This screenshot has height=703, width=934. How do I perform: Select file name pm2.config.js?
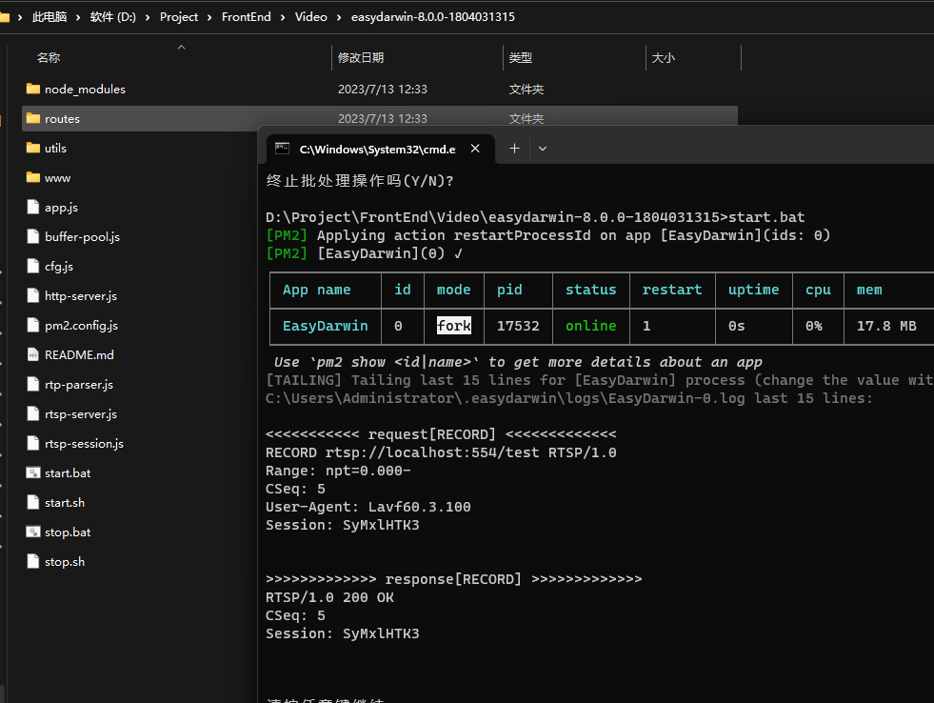click(x=81, y=325)
